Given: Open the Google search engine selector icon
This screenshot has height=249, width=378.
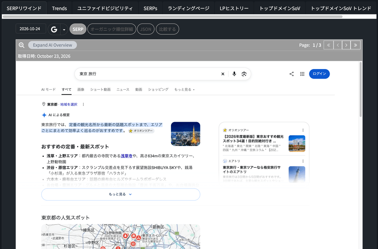Looking at the screenshot, I should click(54, 30).
